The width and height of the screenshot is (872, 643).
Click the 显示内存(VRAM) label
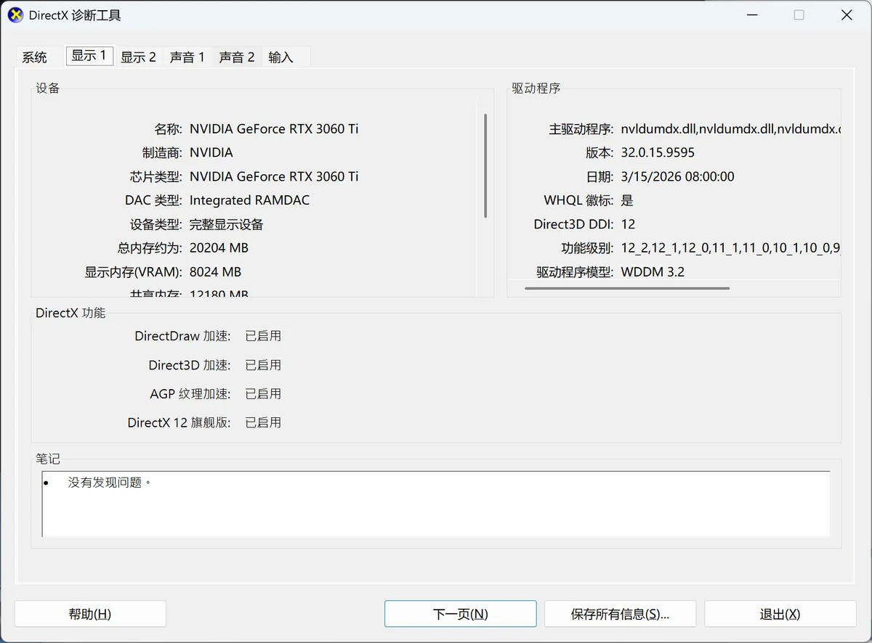click(x=134, y=272)
